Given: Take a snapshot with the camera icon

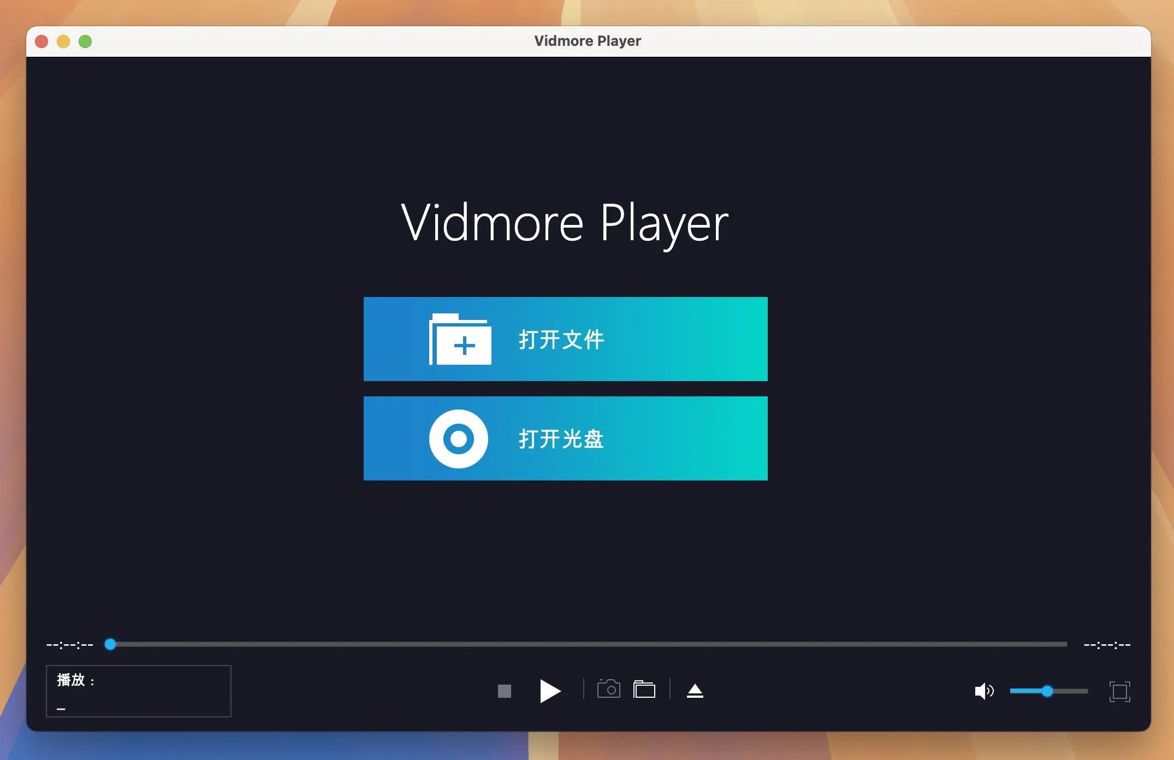Looking at the screenshot, I should pos(609,689).
